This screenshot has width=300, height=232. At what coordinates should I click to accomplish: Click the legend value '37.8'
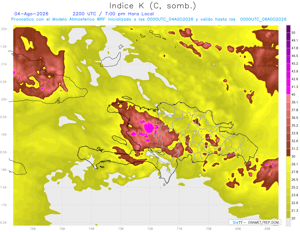pyautogui.click(x=294, y=110)
